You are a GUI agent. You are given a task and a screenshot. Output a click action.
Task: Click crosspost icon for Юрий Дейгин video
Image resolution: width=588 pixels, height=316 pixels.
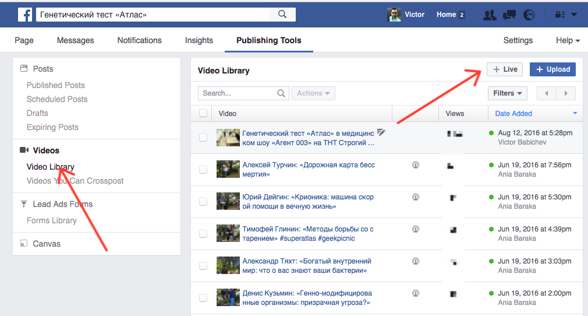pyautogui.click(x=416, y=196)
